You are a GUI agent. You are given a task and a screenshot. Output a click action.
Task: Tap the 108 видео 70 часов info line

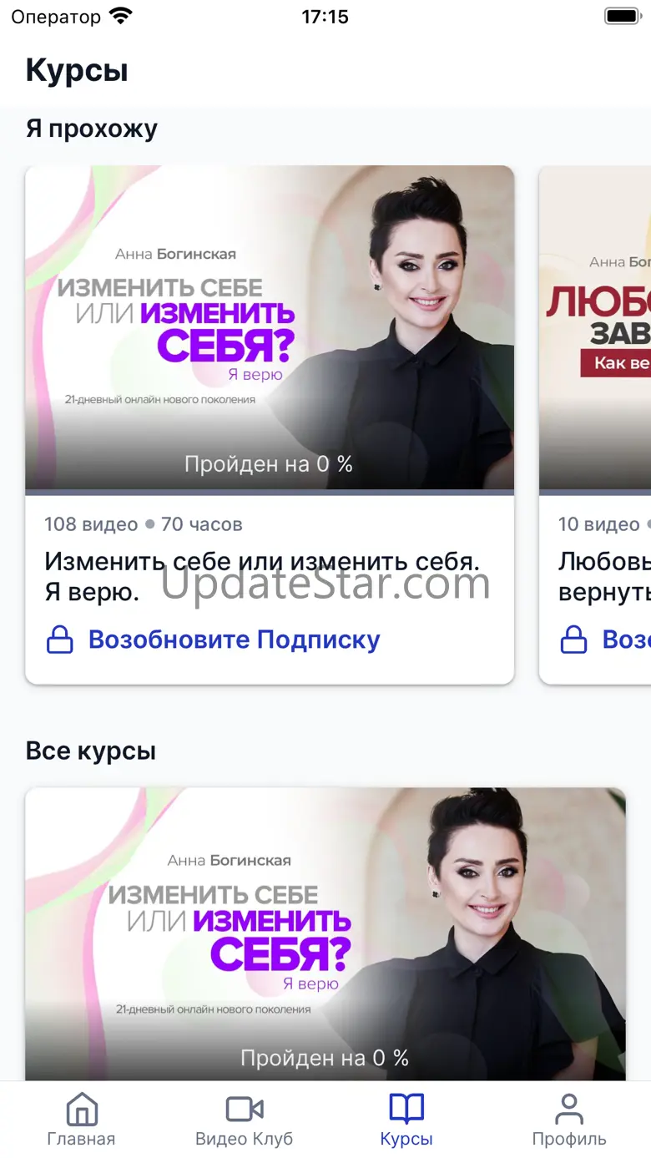coord(144,524)
